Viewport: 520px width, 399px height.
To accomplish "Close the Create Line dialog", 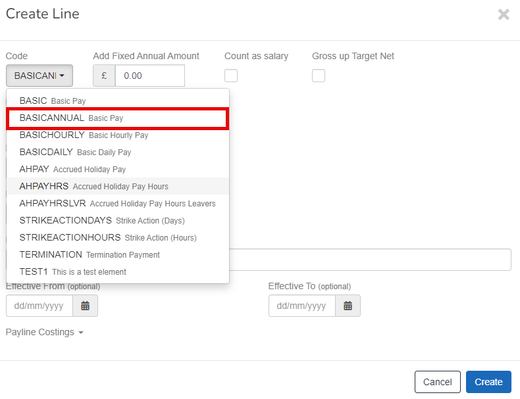I will tap(504, 14).
